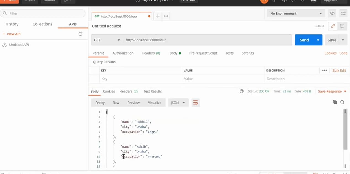Click the pencil edit icon beside BUILD
Viewport: 350px width, 174px height.
(x=333, y=26)
